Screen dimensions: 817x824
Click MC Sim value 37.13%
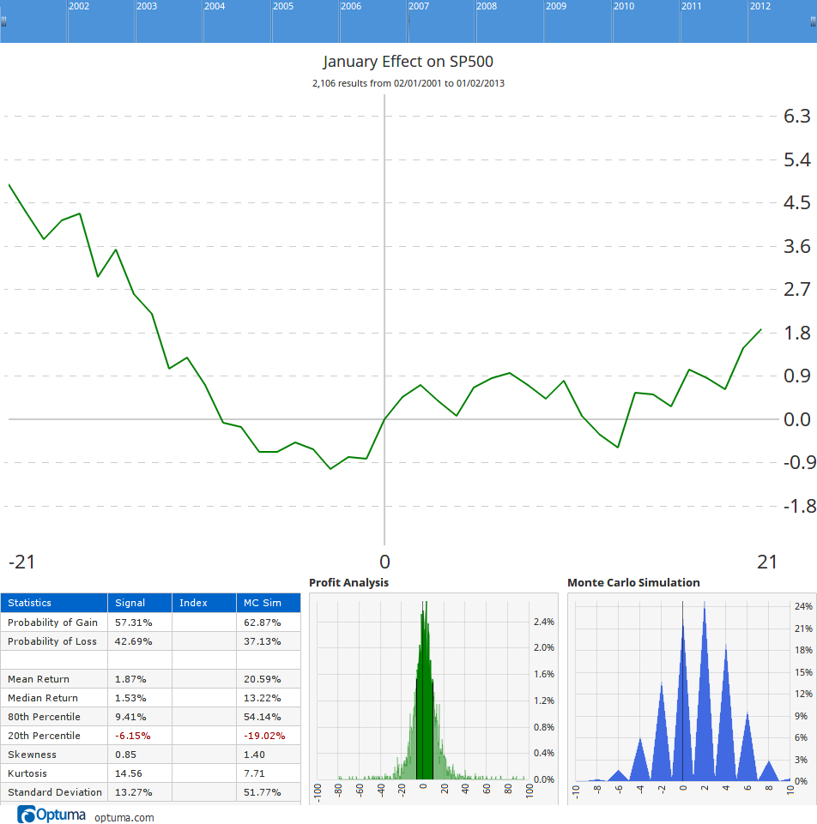click(263, 641)
